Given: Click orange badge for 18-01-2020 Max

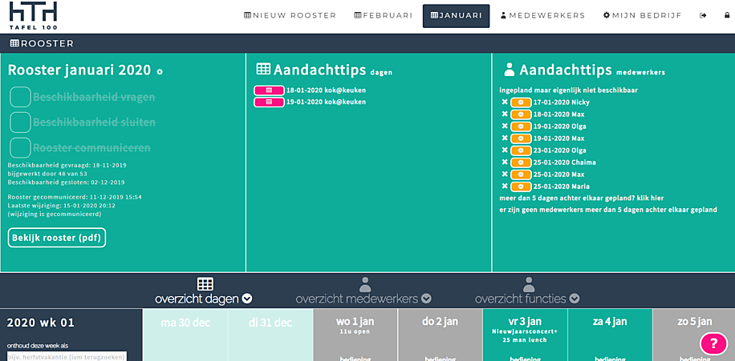Looking at the screenshot, I should point(521,114).
